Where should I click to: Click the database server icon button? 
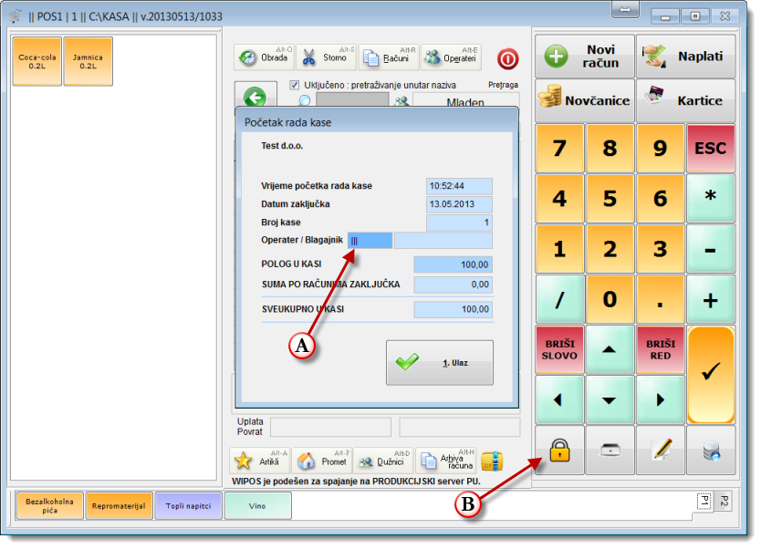(x=711, y=450)
